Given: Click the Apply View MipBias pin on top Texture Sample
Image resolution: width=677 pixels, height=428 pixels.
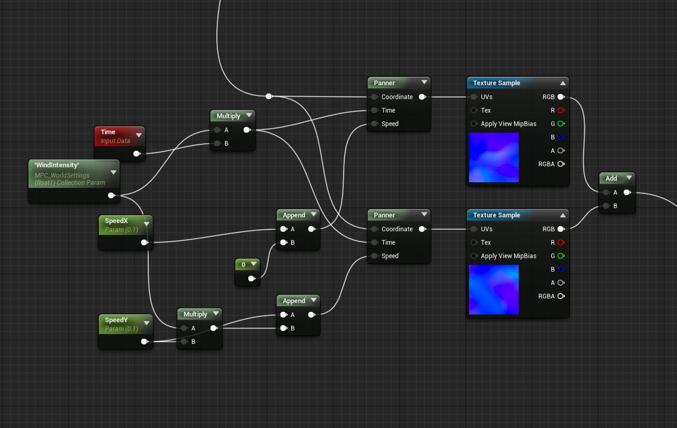Looking at the screenshot, I should coord(473,123).
